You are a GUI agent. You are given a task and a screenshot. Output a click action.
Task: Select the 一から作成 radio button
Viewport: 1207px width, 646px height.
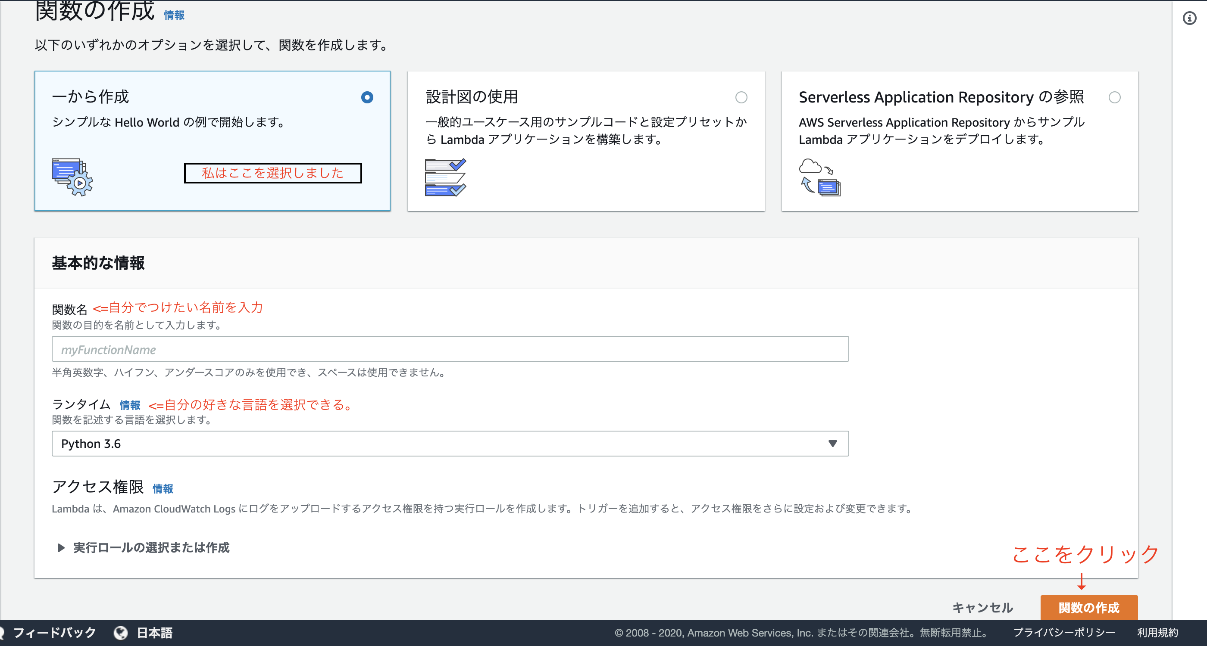[x=367, y=98]
